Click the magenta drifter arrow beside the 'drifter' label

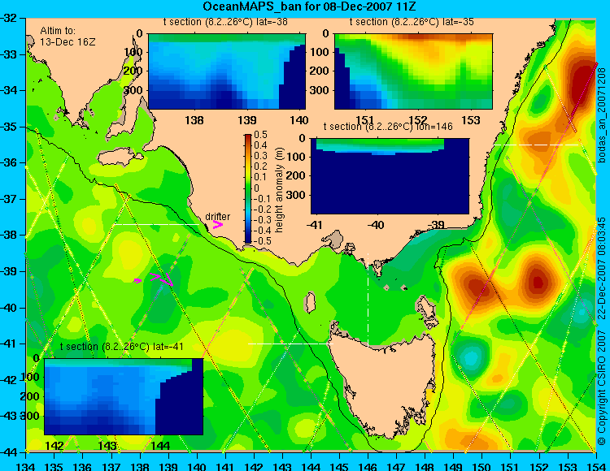(x=217, y=225)
